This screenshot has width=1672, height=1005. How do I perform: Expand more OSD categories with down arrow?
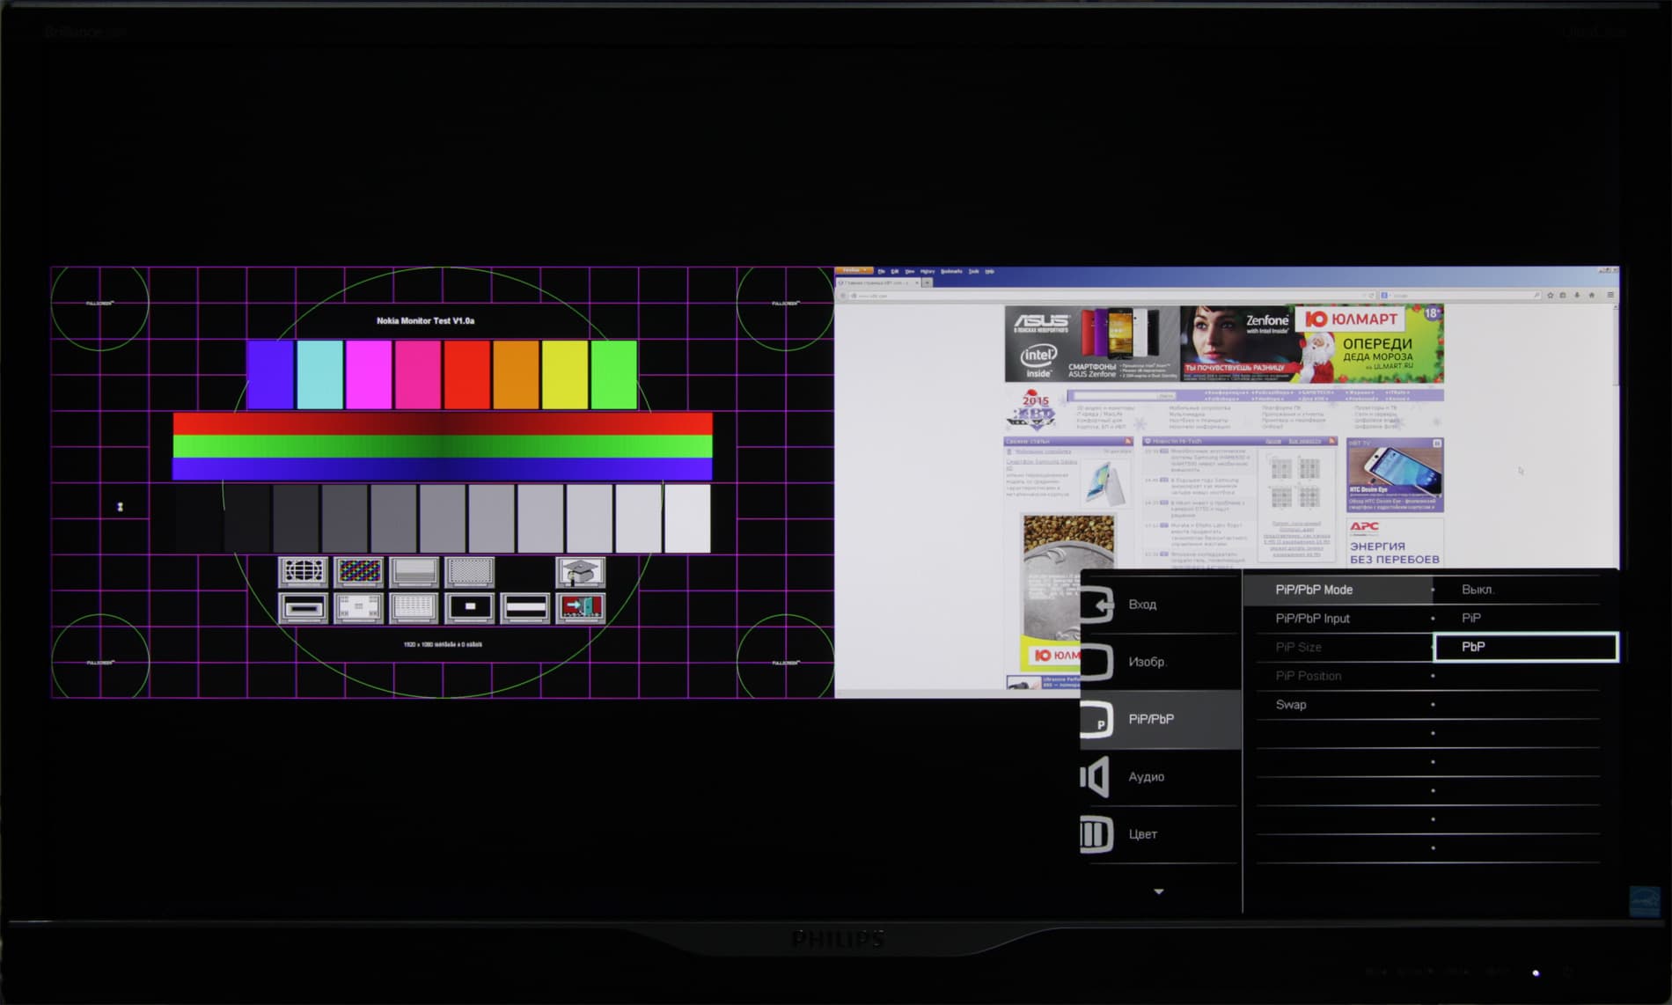1159,891
